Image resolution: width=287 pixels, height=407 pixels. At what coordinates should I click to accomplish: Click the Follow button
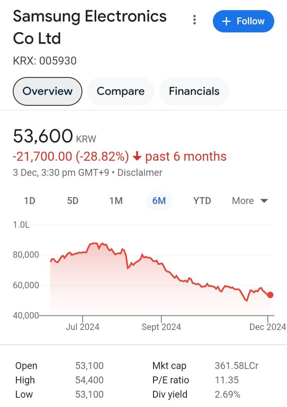(243, 21)
